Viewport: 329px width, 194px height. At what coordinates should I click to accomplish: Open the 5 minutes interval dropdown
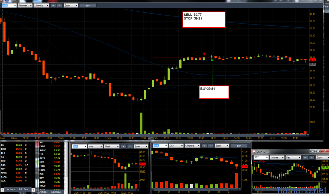(25, 6)
